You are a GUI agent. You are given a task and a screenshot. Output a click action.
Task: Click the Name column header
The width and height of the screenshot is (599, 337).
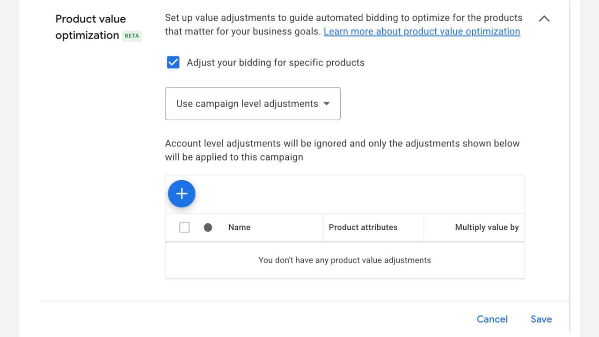239,227
